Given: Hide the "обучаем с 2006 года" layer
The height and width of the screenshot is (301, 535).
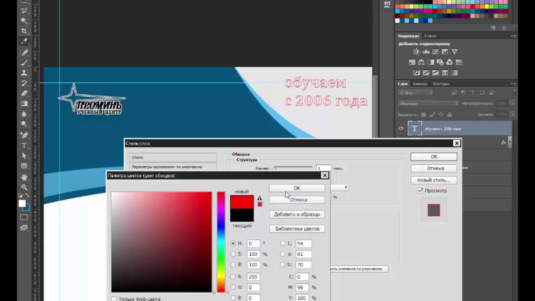Looking at the screenshot, I should click(x=401, y=129).
